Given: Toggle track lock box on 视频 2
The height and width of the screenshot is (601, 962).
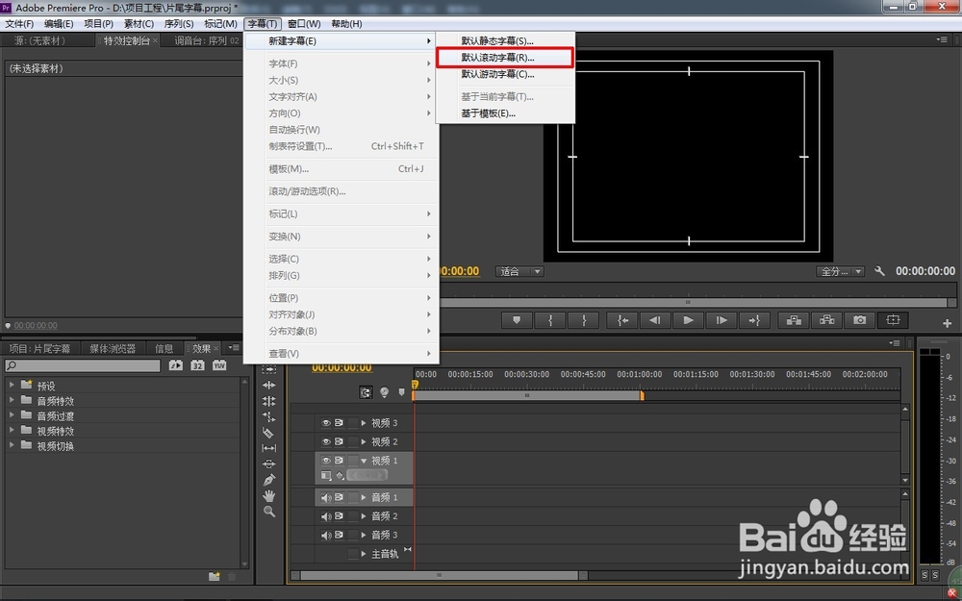Looking at the screenshot, I should 353,441.
